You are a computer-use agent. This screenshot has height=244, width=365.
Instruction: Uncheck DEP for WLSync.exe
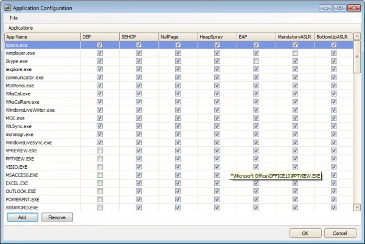[x=100, y=126]
